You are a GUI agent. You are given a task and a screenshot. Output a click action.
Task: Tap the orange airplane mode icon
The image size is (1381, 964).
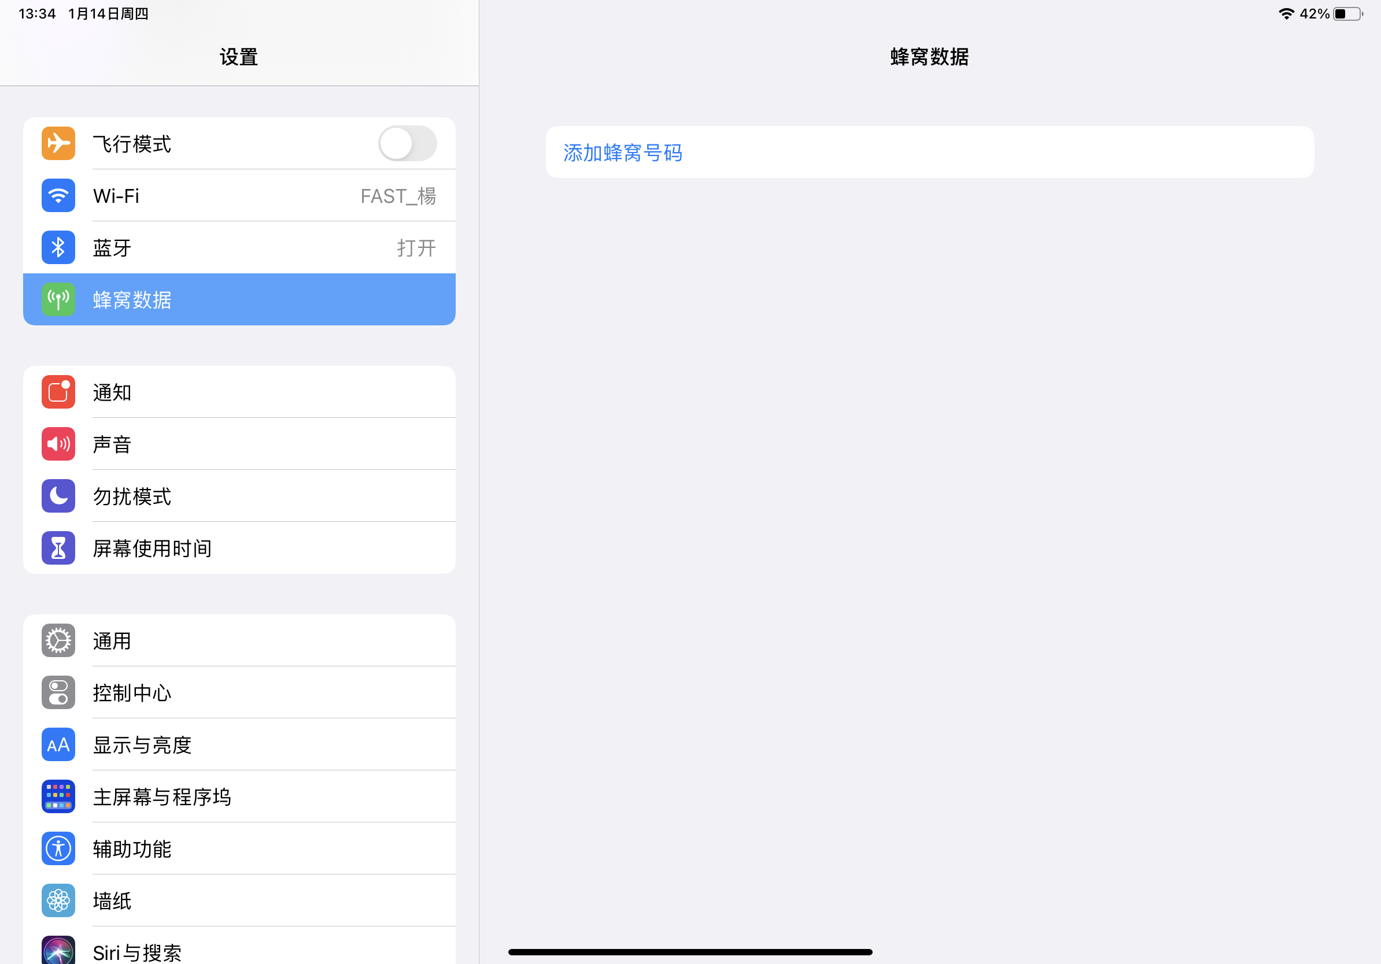58,144
